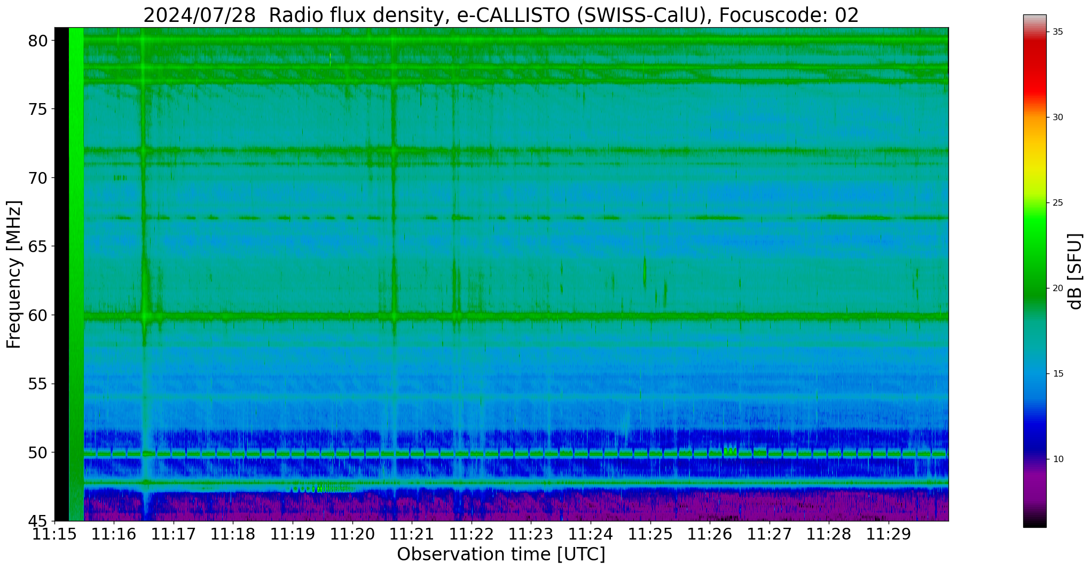This screenshot has height=570, width=1091.
Task: Click the colorbar tick value 30
Action: point(1057,118)
